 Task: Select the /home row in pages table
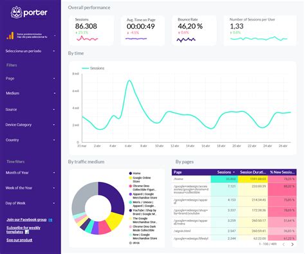coord(234,179)
